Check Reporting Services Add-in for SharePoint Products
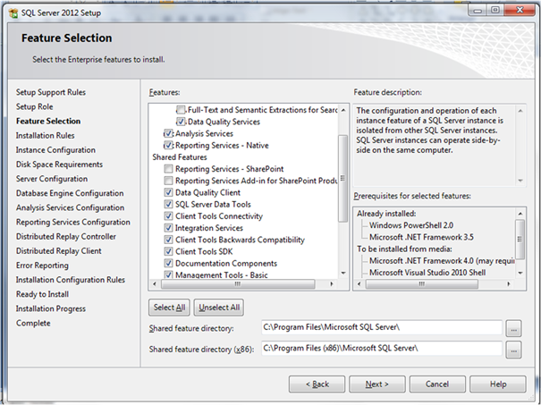The height and width of the screenshot is (405, 541). [x=168, y=181]
